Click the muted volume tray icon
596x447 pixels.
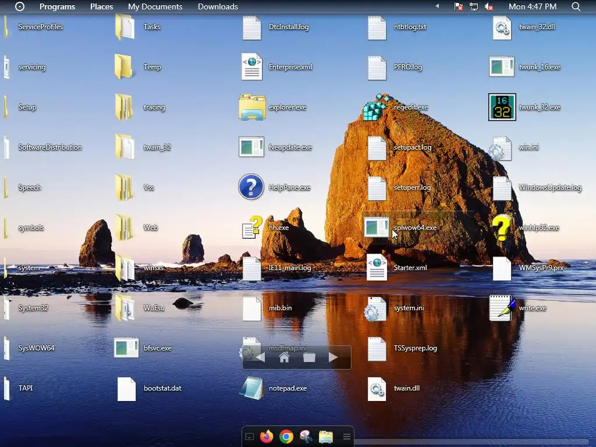(x=489, y=6)
